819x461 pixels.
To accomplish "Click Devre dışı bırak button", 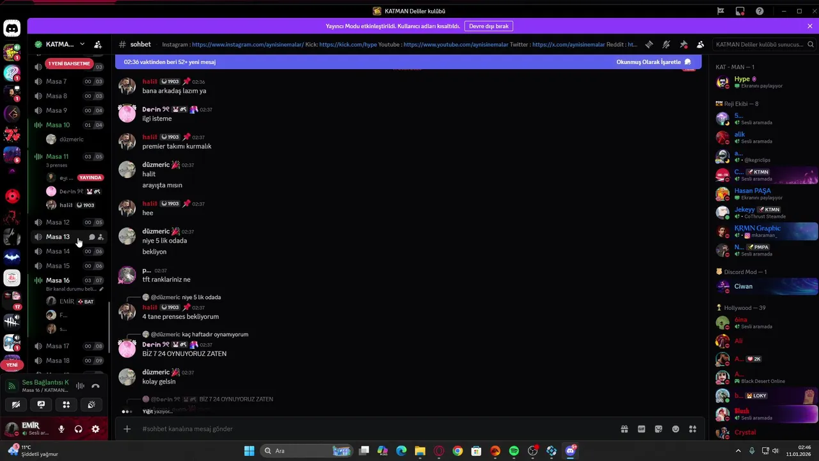I will [x=489, y=26].
